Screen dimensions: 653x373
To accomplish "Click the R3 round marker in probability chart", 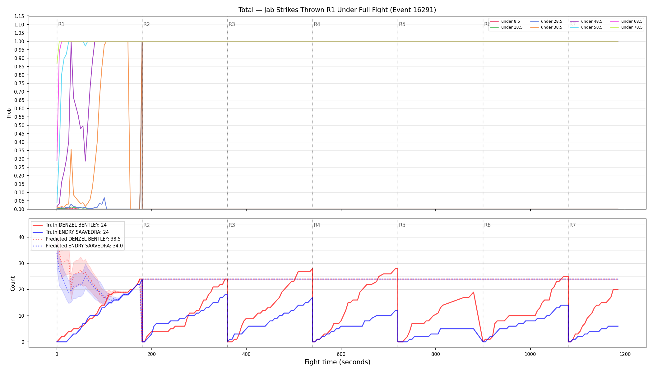I will point(232,24).
